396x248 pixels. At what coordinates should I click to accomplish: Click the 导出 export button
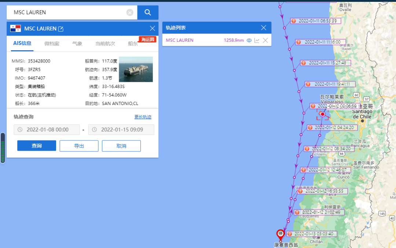(x=79, y=146)
